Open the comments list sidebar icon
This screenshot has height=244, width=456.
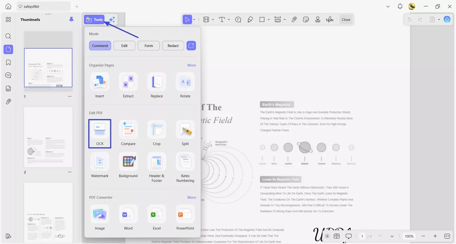8,75
